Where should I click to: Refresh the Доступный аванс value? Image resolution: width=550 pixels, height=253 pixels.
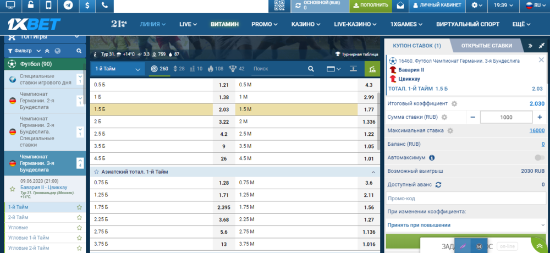click(x=438, y=185)
